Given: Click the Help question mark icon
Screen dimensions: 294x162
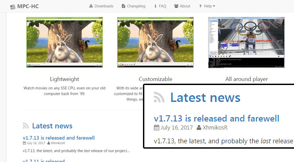Looking at the screenshot, I should click(200, 6).
